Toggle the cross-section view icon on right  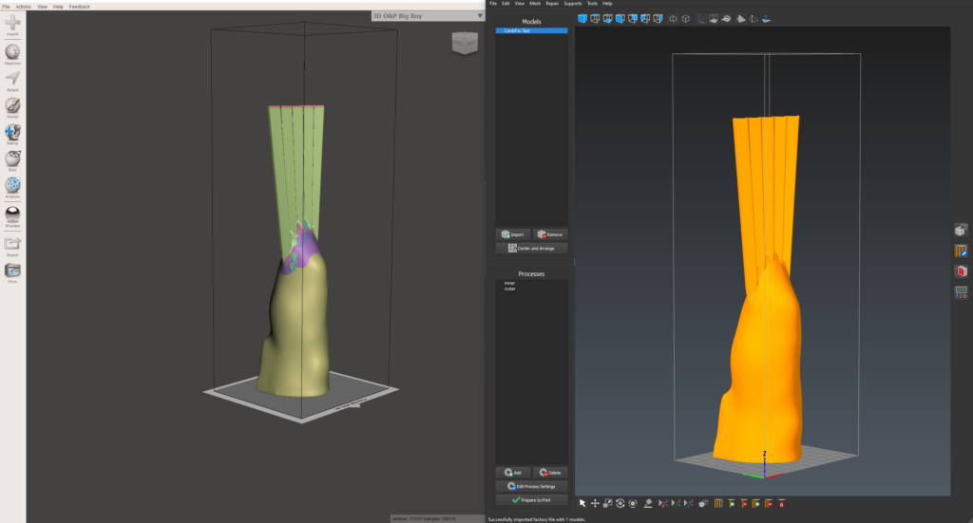pyautogui.click(x=961, y=271)
